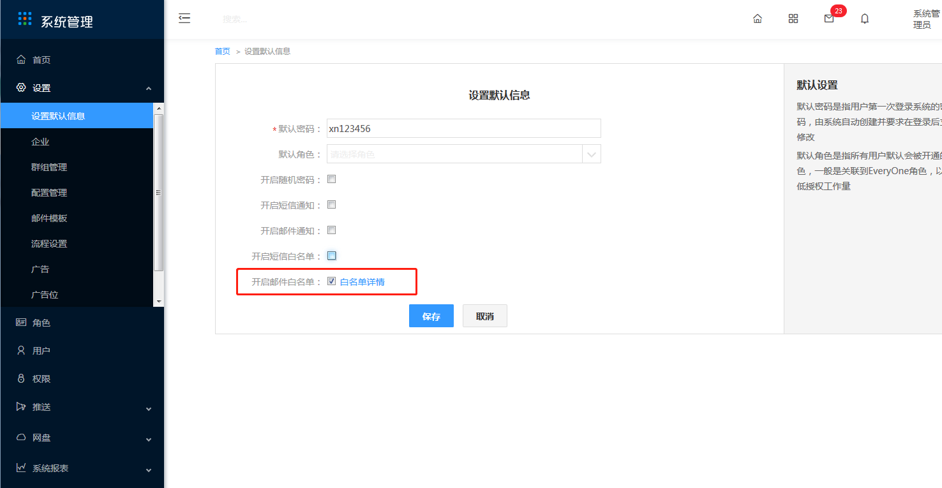The image size is (942, 488).
Task: Click the sidebar scrollbar down arrow
Action: pyautogui.click(x=159, y=302)
